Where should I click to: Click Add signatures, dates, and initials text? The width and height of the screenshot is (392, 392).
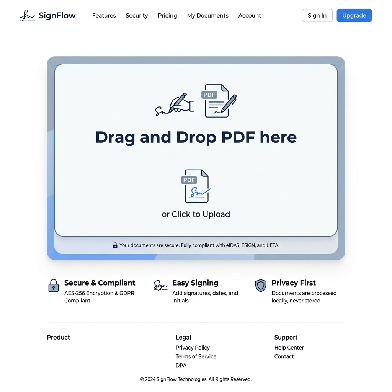click(205, 297)
